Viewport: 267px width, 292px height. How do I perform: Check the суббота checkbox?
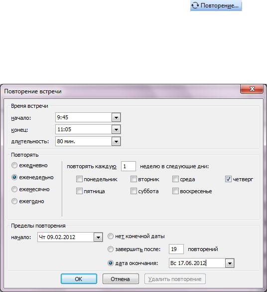click(x=133, y=191)
